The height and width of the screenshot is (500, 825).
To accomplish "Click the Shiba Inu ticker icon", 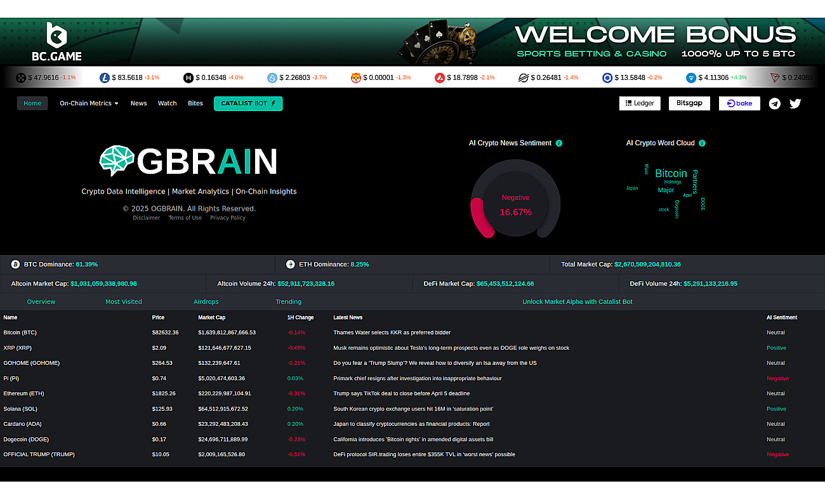I will tap(356, 77).
